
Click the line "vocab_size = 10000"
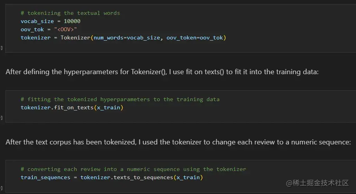[x=51, y=21]
